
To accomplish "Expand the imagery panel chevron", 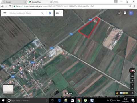I will [x=132, y=93].
